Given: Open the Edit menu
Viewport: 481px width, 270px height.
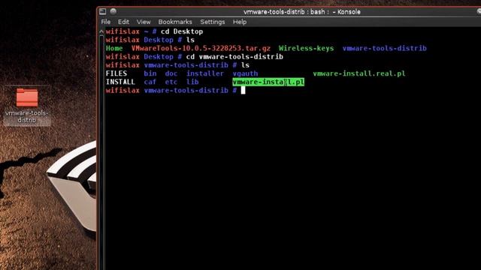Looking at the screenshot, I should [123, 22].
